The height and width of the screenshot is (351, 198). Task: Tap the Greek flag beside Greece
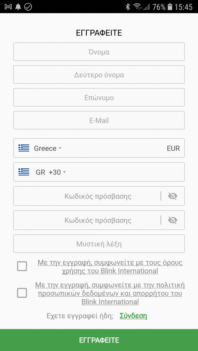click(x=24, y=148)
